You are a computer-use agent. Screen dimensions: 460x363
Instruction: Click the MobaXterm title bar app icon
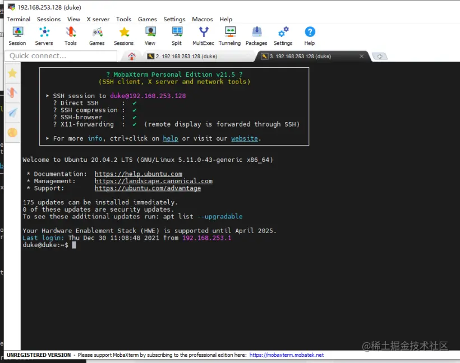[11, 7]
